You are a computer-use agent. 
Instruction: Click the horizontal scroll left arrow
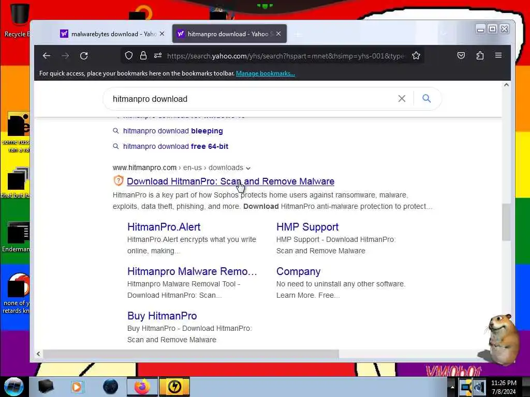(x=38, y=354)
